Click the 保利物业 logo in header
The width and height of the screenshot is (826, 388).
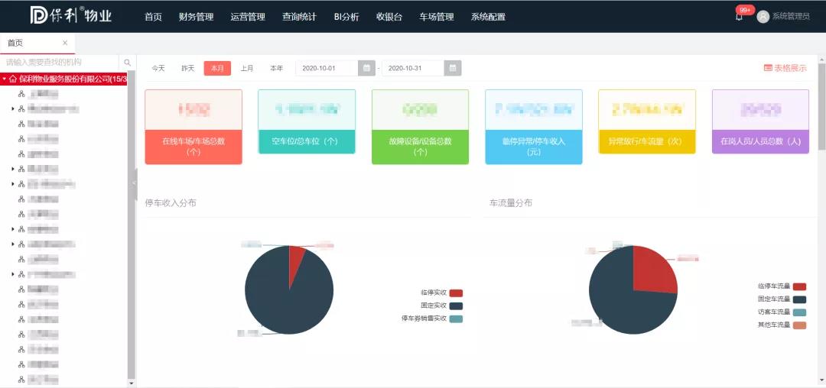click(70, 16)
